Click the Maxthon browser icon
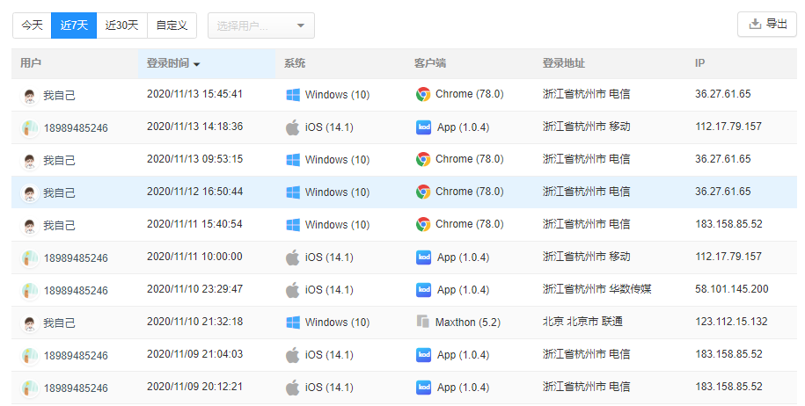 tap(423, 323)
